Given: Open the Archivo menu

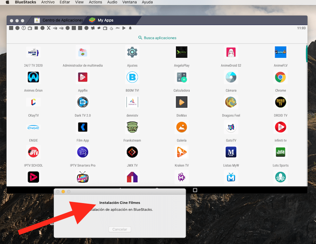Looking at the screenshot, I should pos(48,2).
